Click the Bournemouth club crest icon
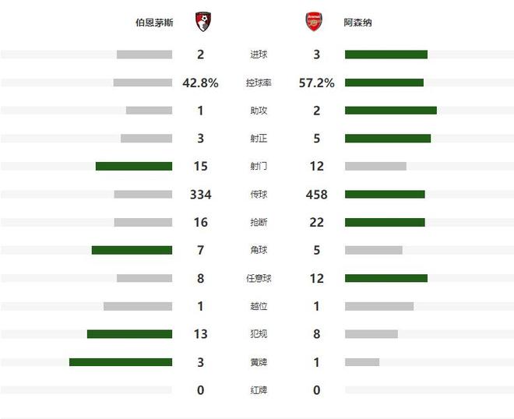514x419 pixels. tap(202, 22)
